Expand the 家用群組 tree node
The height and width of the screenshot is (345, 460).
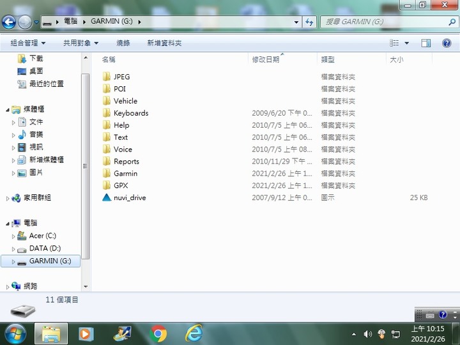click(8, 198)
